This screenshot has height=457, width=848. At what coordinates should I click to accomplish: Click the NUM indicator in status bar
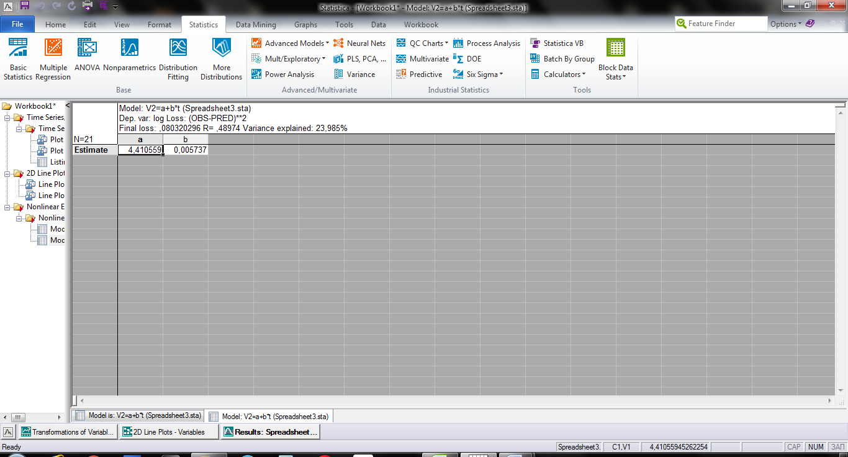coord(816,447)
